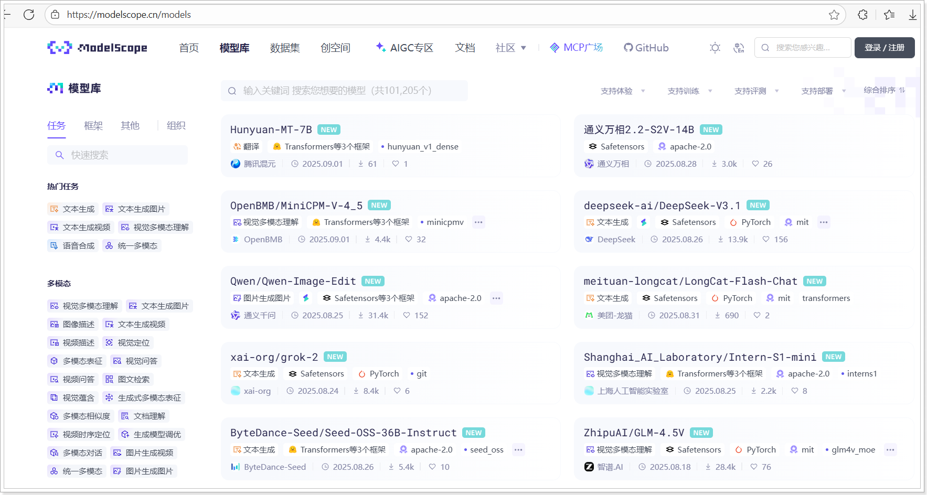Expand more tags on DeepSeek-V3.1 card

coord(824,222)
